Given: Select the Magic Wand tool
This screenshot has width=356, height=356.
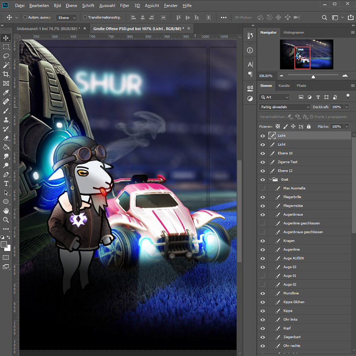Looking at the screenshot, I should pyautogui.click(x=6, y=65).
